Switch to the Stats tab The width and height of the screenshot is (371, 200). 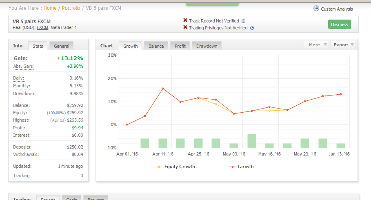38,46
